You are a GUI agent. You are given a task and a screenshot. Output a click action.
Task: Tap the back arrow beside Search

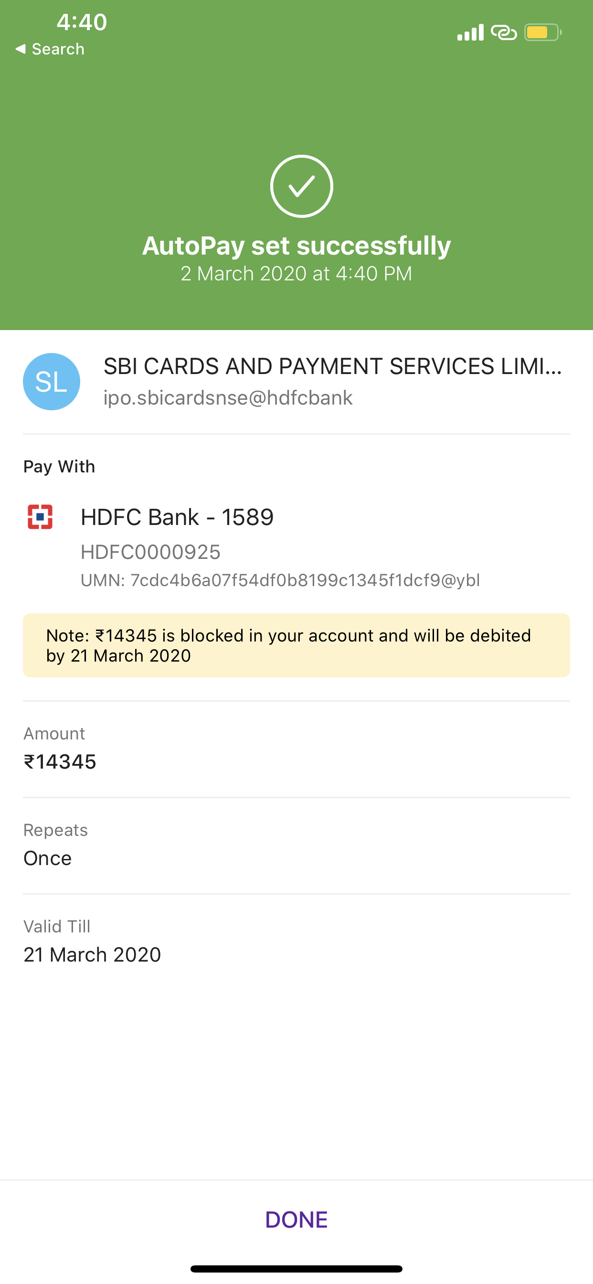coord(21,49)
